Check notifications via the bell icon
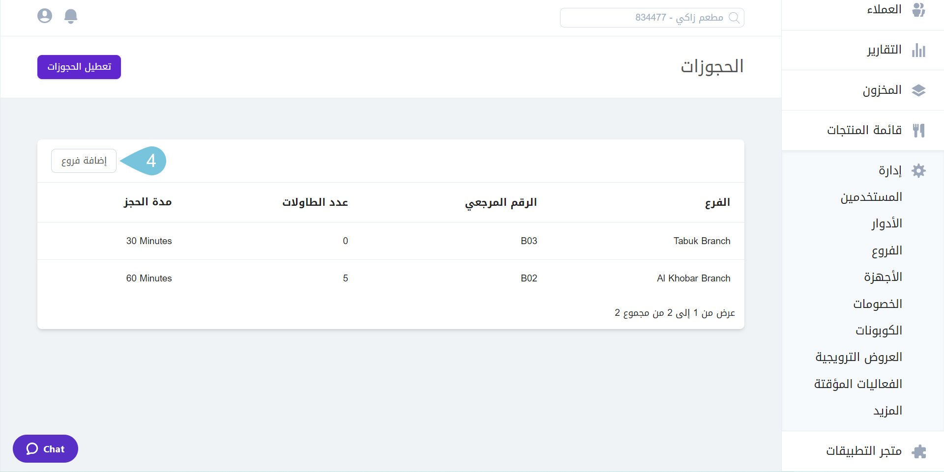Viewport: 944px width, 472px height. click(70, 16)
